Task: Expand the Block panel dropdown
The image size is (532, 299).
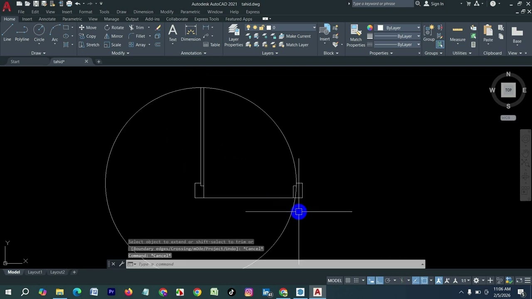Action: [x=331, y=53]
